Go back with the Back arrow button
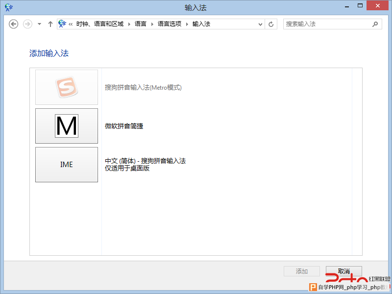Screen dimensions: 392x294 click(x=14, y=24)
